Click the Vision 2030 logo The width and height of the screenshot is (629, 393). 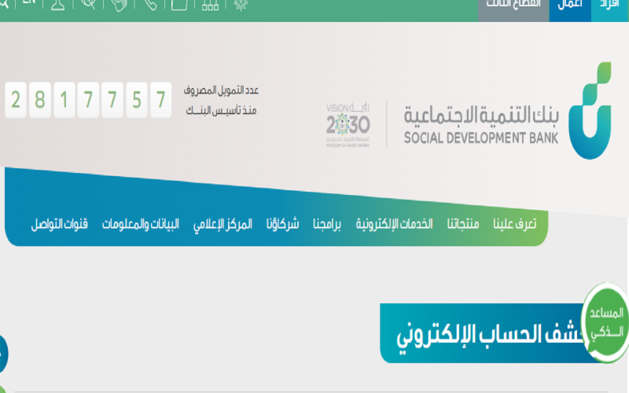[x=348, y=125]
